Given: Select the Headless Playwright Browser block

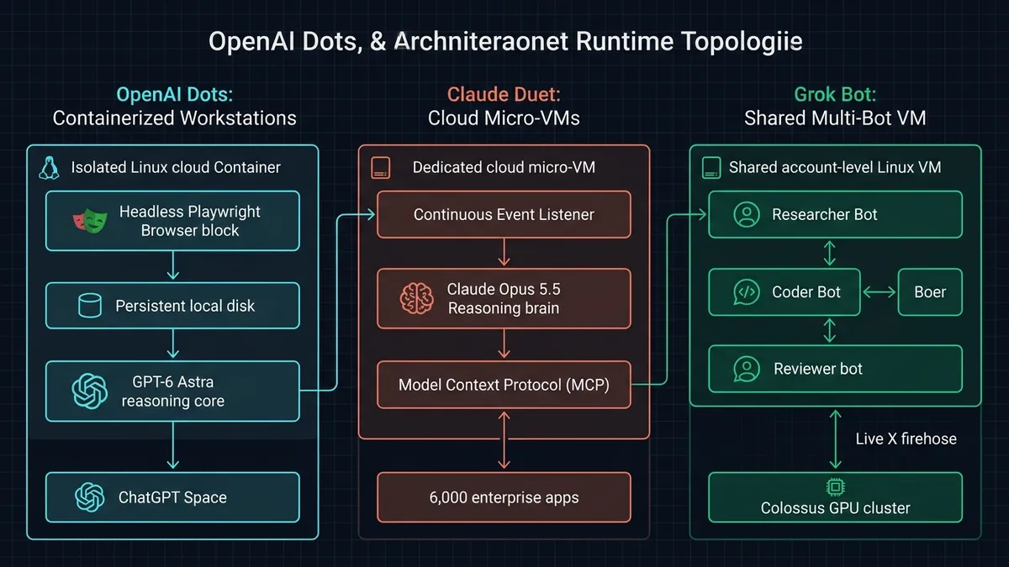Looking at the screenshot, I should (x=172, y=221).
